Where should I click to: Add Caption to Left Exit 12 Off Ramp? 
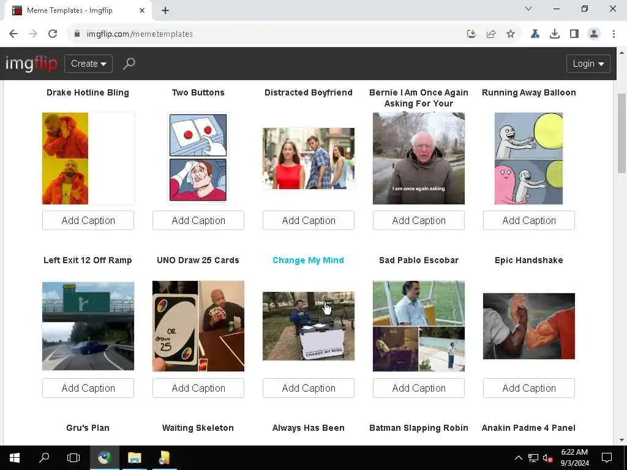point(88,388)
